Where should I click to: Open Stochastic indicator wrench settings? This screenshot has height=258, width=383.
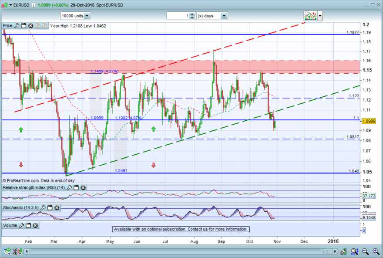(43, 207)
